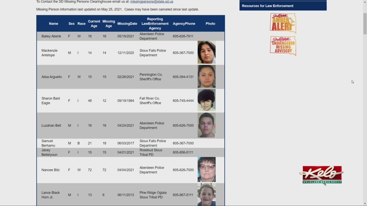Screen dimensions: 367x206
Task: Open the photo in the Lance Black Horn Jr. row
Action: coord(206,195)
